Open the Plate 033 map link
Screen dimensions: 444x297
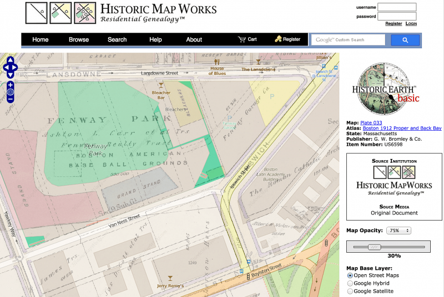click(371, 122)
